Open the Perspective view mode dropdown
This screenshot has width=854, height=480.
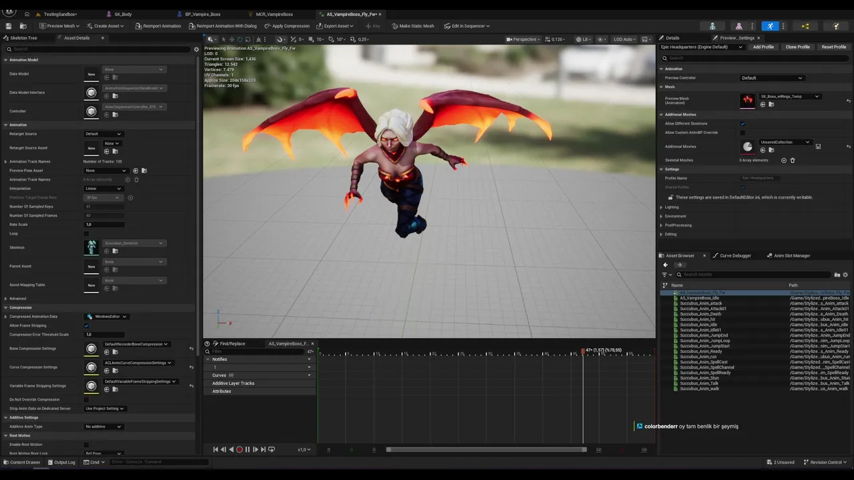[x=524, y=39]
